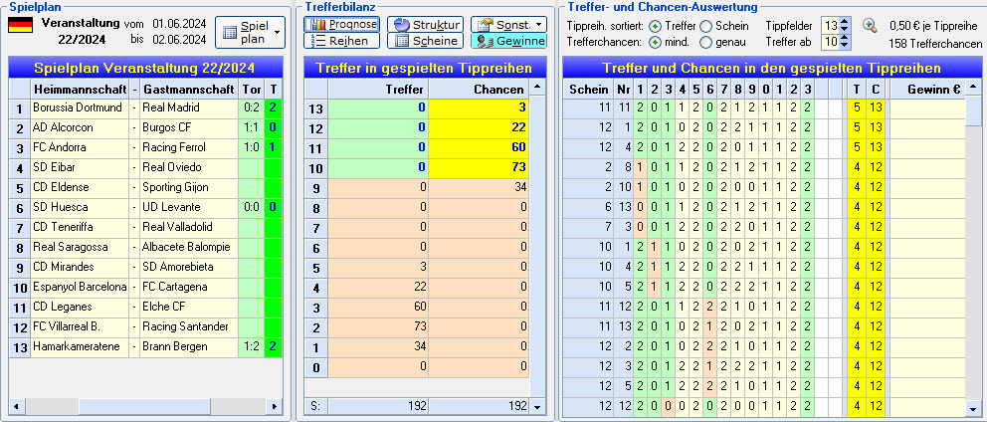Select the Real Madrid cell
The width and height of the screenshot is (987, 422).
189,107
